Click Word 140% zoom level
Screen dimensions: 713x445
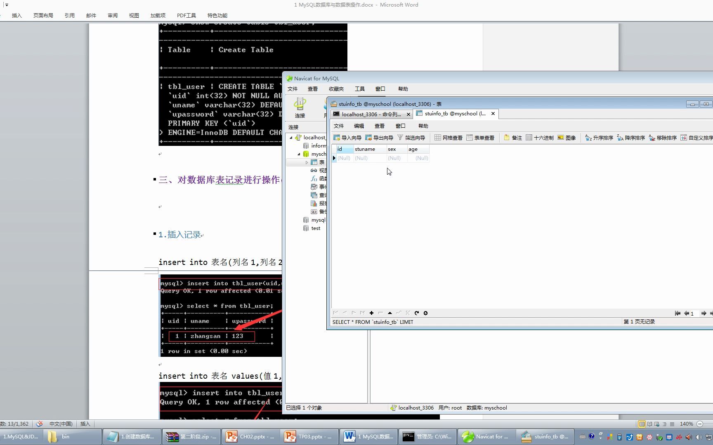[687, 424]
